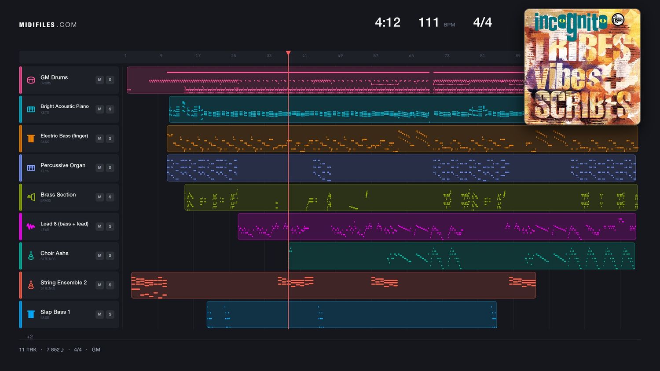Viewport: 660px width, 371px height.
Task: Mute the Electric Bass (finger) track
Action: [x=99, y=138]
